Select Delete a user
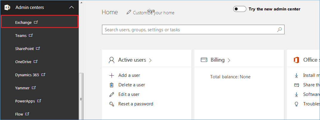This screenshot has width=320, height=120. click(x=132, y=85)
